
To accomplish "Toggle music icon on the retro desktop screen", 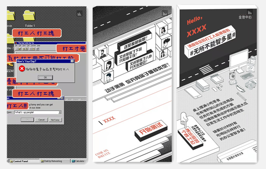I will pyautogui.click(x=79, y=14).
